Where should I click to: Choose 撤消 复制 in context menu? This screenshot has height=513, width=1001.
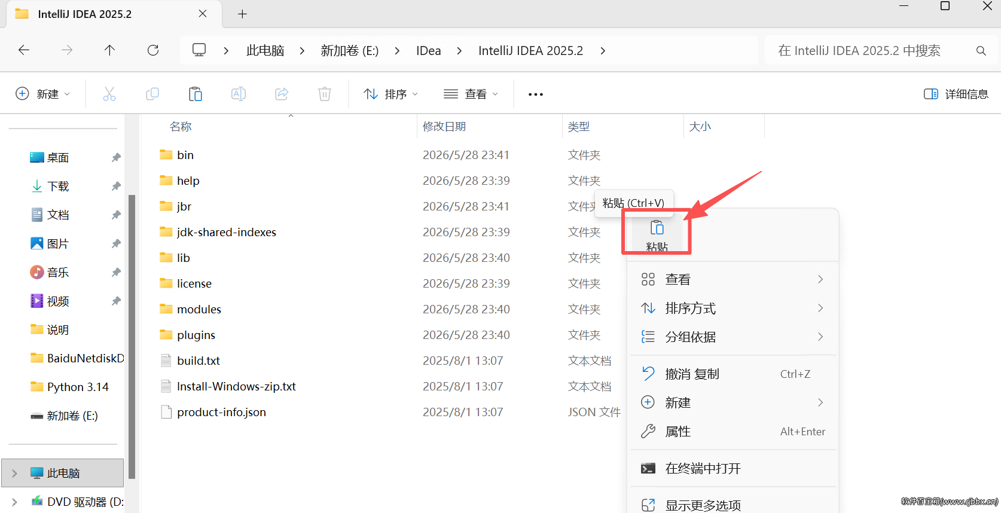(733, 374)
